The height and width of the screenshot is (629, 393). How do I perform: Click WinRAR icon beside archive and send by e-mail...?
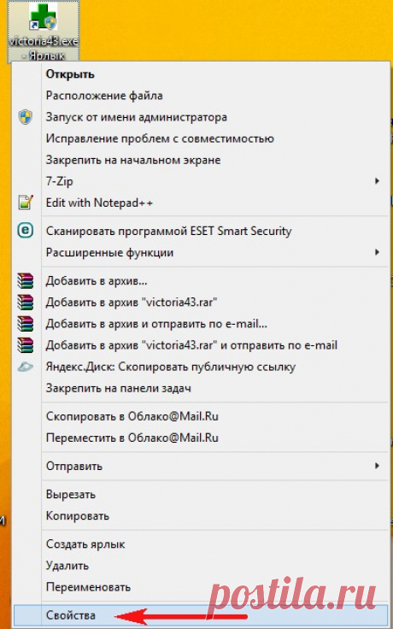tap(26, 324)
